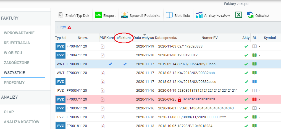
Task: Click the ANALIZY sidebar heading
Action: point(9,97)
